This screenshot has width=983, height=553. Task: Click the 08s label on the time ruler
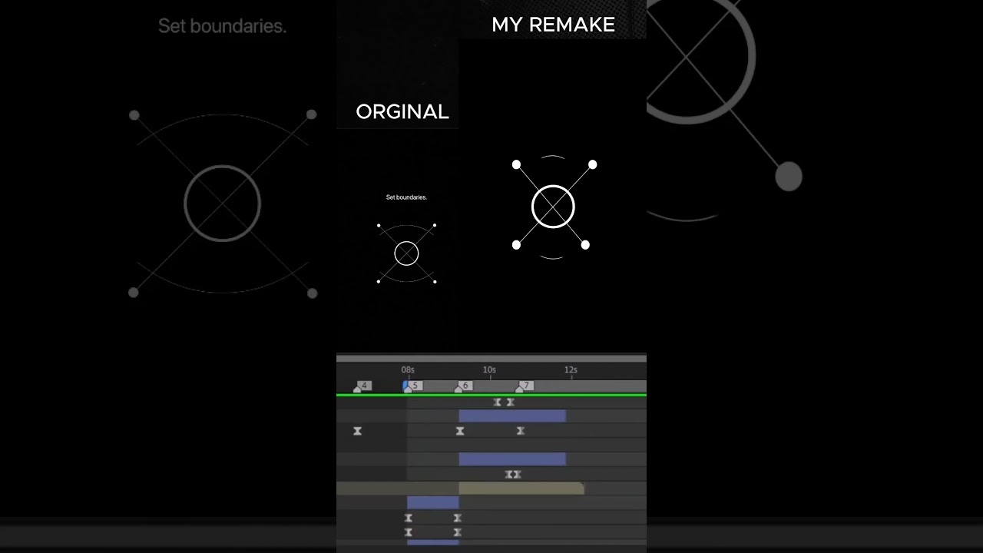pyautogui.click(x=408, y=369)
